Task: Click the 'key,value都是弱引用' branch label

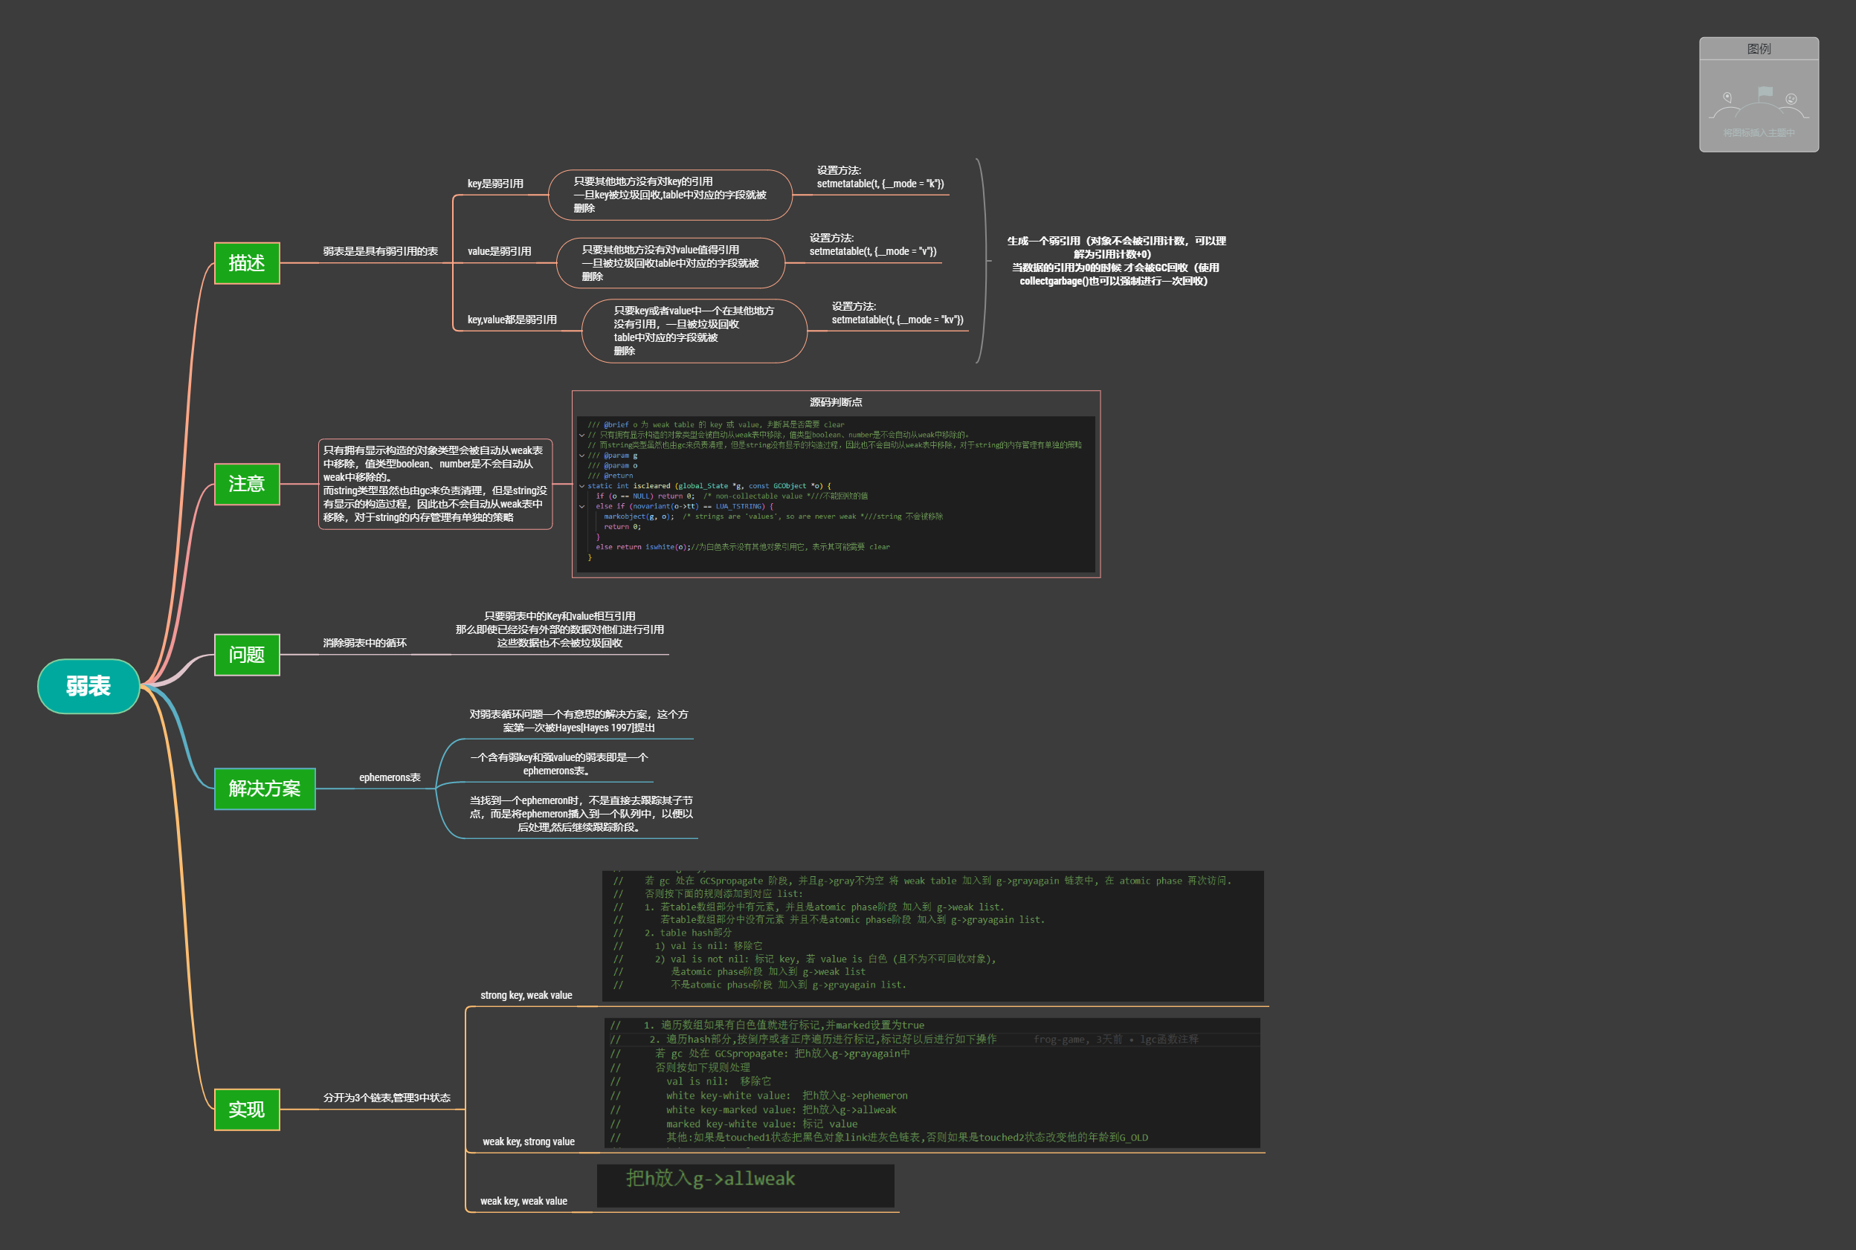Action: tap(512, 320)
